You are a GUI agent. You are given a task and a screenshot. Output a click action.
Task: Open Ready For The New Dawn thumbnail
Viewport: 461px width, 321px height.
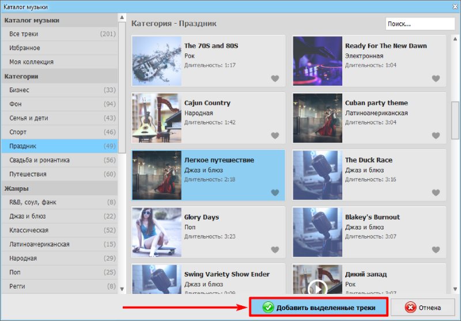(x=318, y=61)
